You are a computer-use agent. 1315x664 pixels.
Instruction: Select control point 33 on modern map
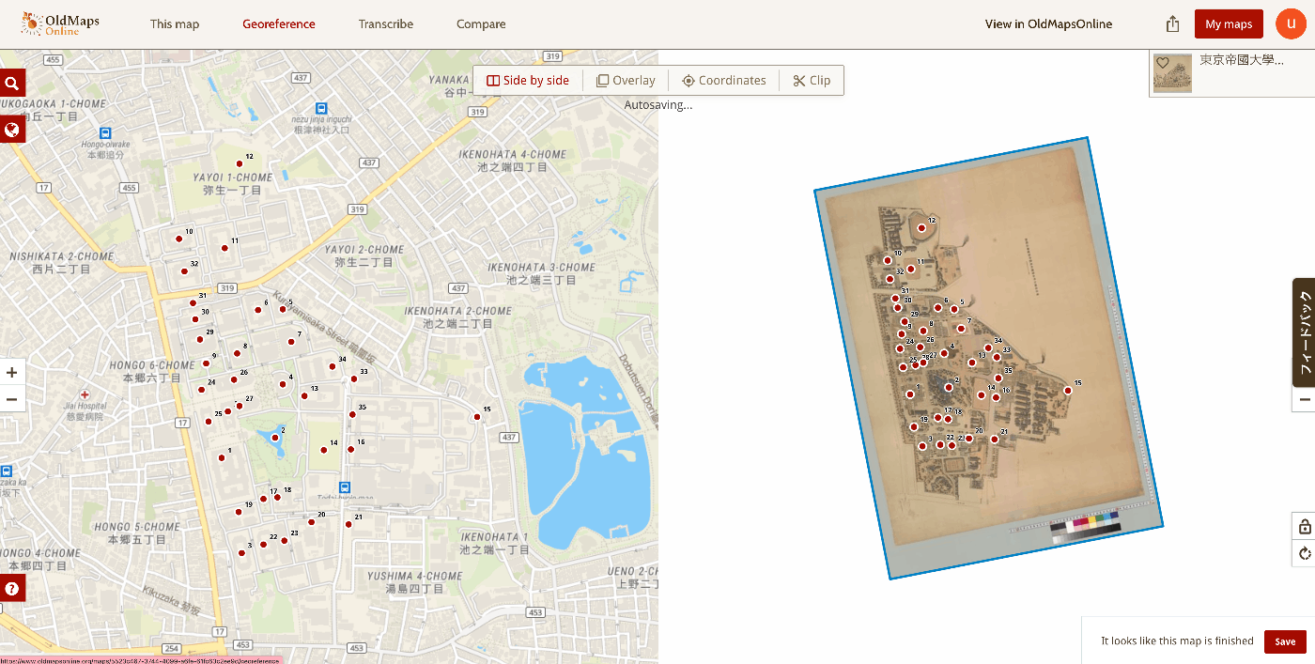[x=354, y=378]
